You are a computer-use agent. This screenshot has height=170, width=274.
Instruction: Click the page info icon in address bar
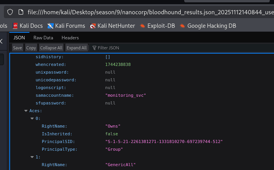[21, 12]
